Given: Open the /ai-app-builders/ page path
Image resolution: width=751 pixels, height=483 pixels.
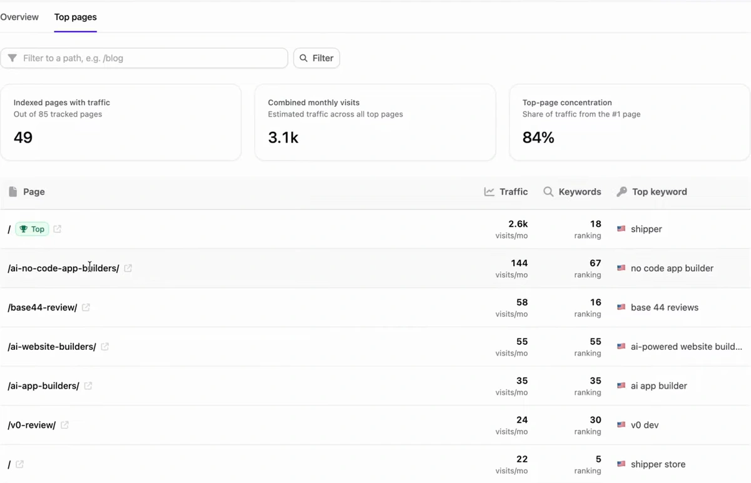Looking at the screenshot, I should click(x=44, y=386).
